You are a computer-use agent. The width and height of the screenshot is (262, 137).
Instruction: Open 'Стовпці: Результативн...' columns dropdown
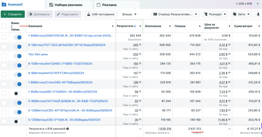point(176,14)
